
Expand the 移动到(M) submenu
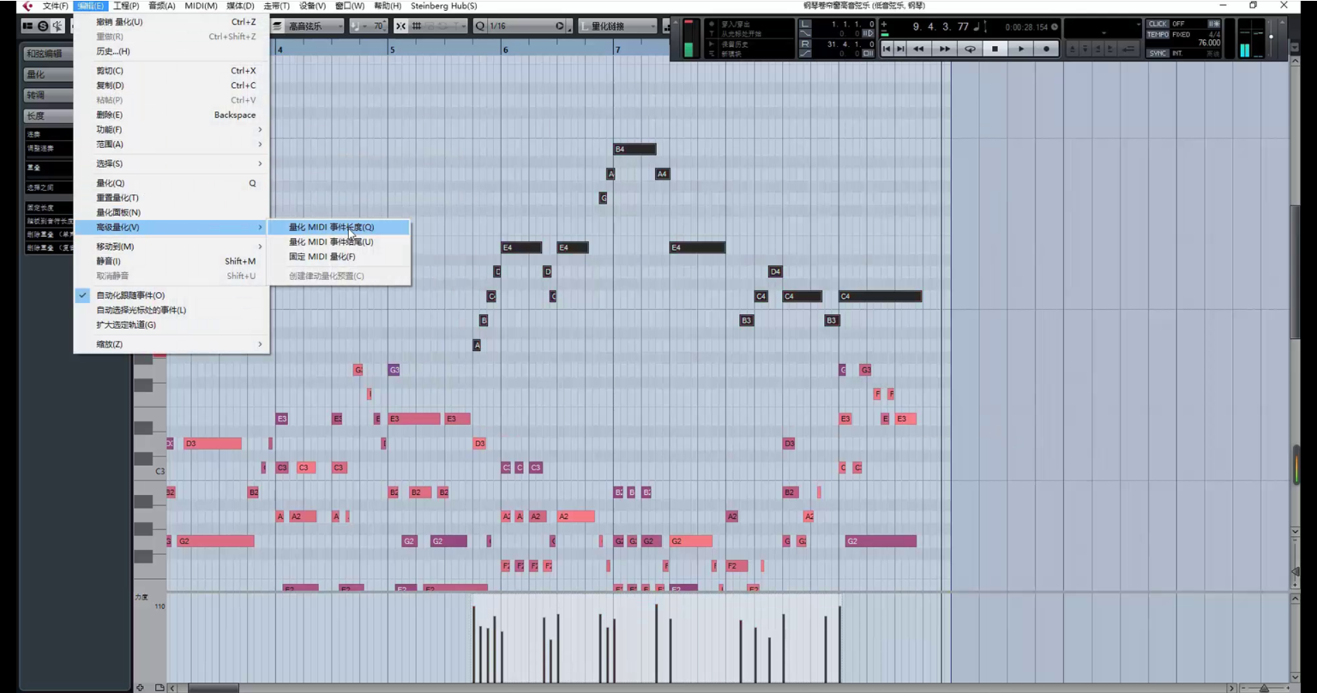pyautogui.click(x=171, y=247)
